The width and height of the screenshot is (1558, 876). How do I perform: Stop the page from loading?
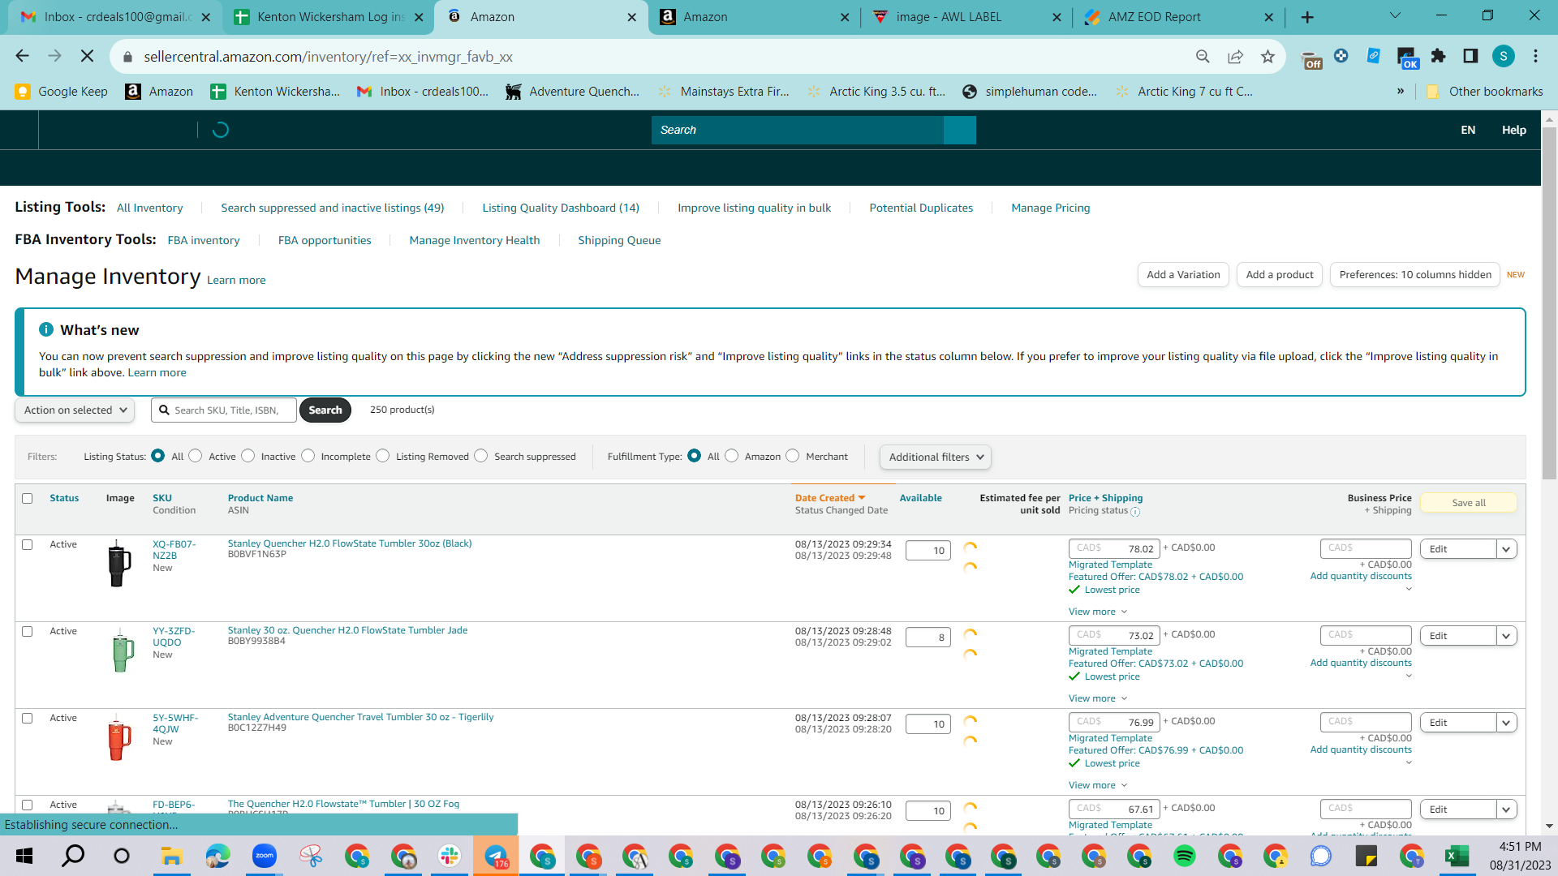coord(88,56)
